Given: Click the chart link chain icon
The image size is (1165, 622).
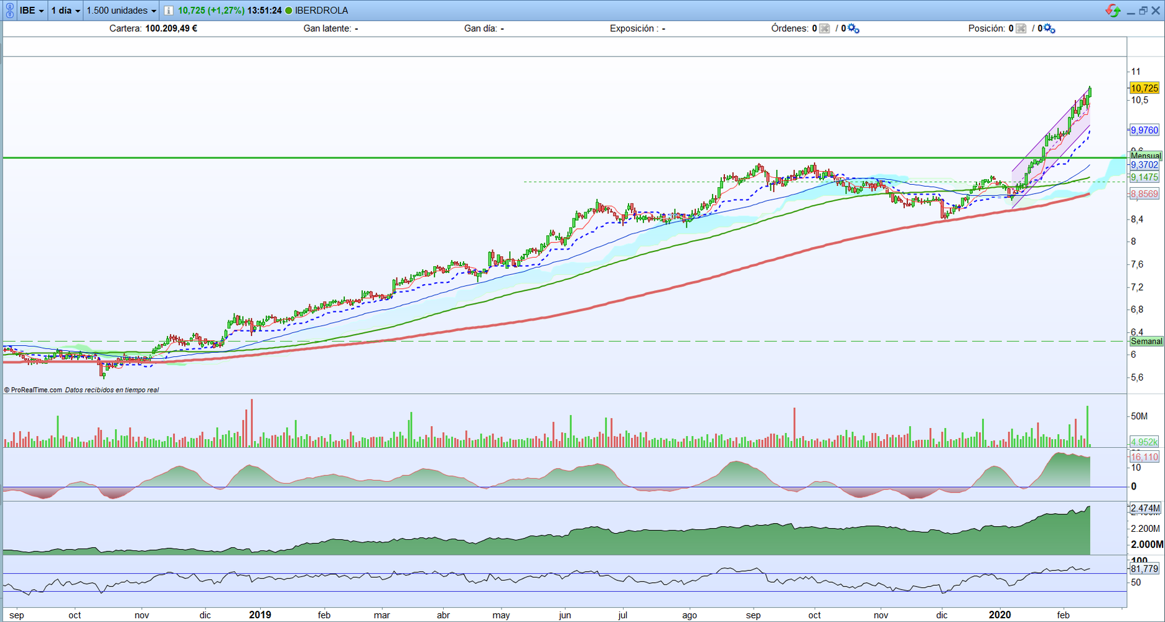Looking at the screenshot, I should click(x=9, y=11).
